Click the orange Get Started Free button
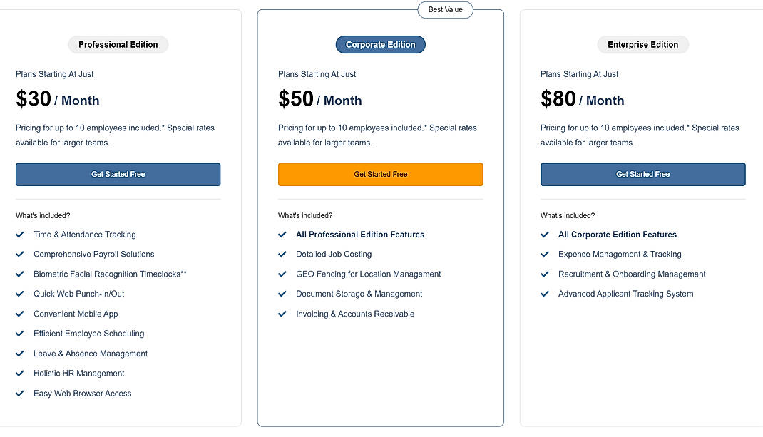 (380, 174)
